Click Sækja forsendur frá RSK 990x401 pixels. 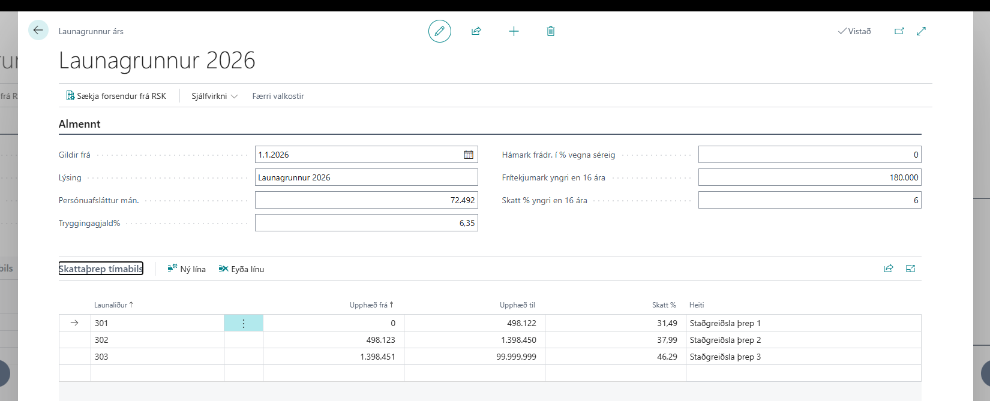coord(116,96)
